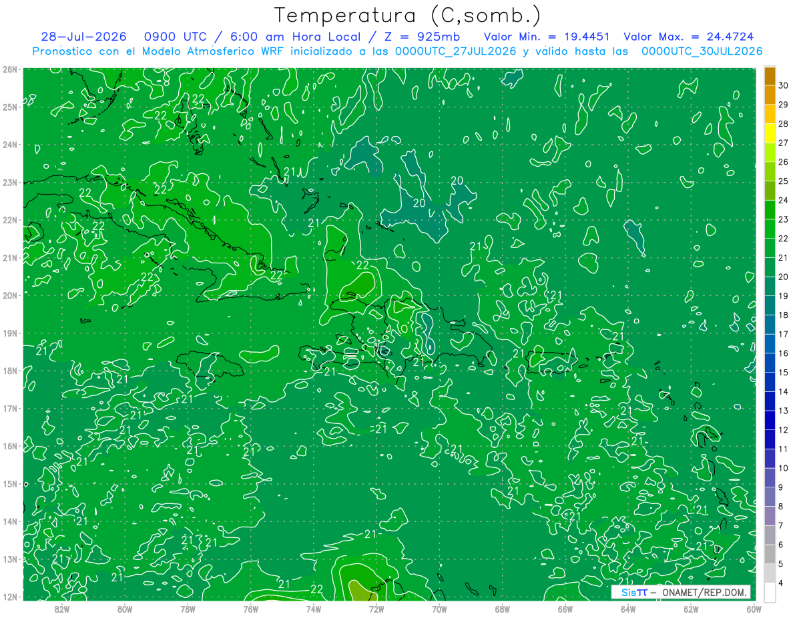
Task: Click the '70W' longitude label
Action: [439, 609]
